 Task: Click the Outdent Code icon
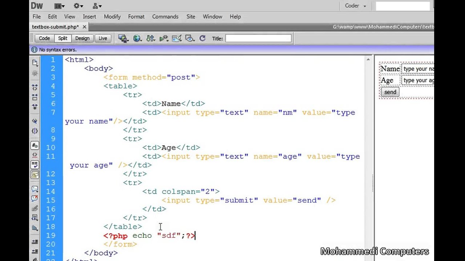click(x=35, y=251)
